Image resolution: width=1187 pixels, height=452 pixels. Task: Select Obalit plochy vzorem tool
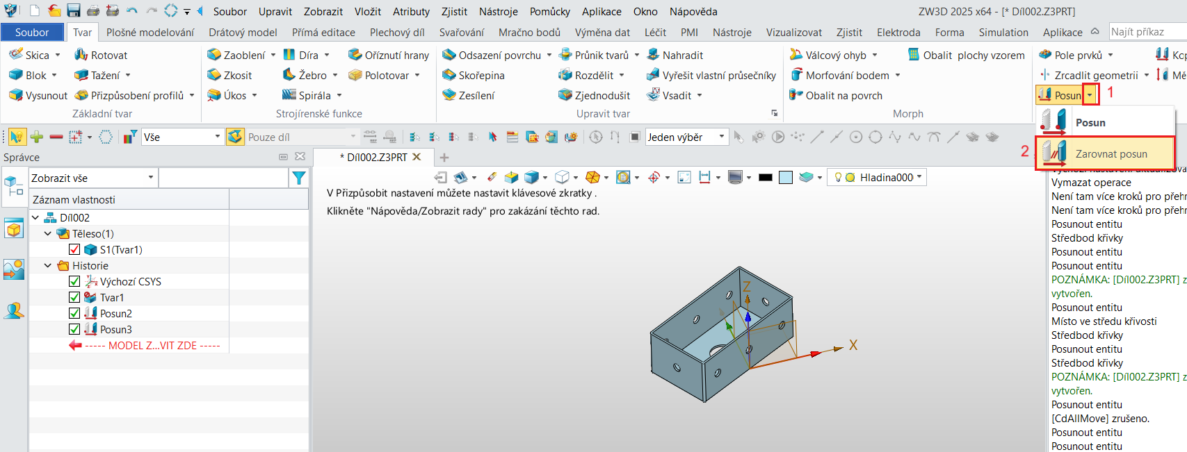(966, 55)
